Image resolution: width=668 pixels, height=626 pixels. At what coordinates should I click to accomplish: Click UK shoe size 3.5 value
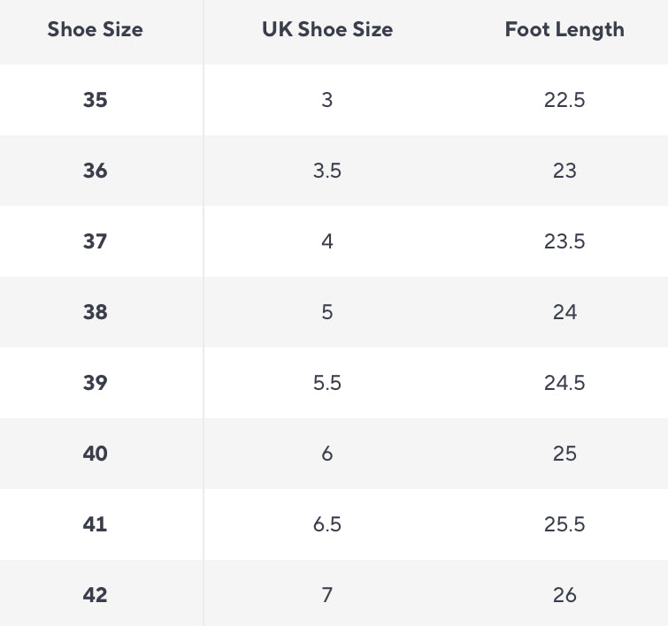tap(327, 171)
